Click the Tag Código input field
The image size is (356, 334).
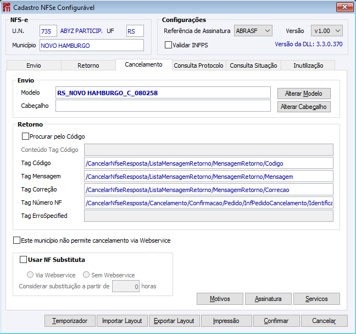click(209, 163)
